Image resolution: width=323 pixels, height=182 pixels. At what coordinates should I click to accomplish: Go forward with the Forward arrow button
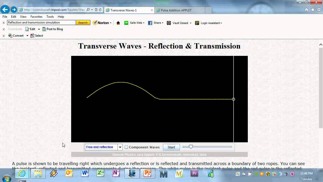click(x=14, y=10)
